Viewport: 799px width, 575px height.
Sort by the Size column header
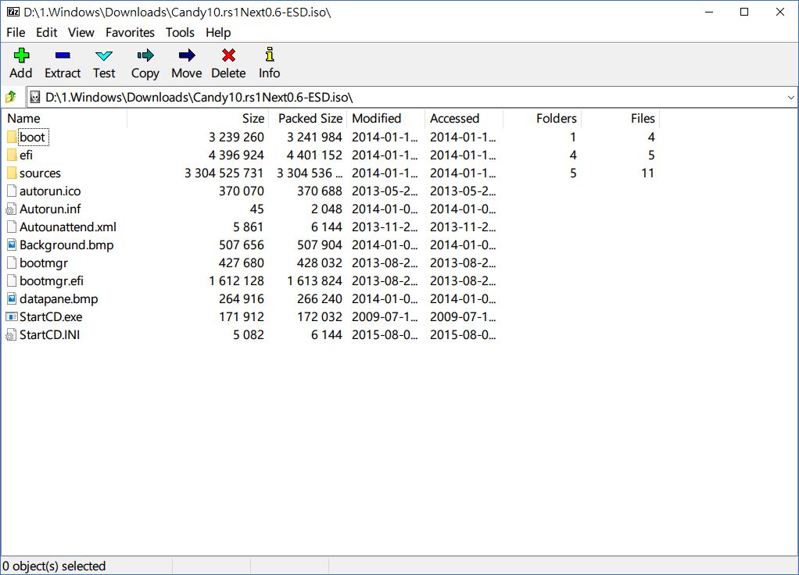pyautogui.click(x=198, y=118)
